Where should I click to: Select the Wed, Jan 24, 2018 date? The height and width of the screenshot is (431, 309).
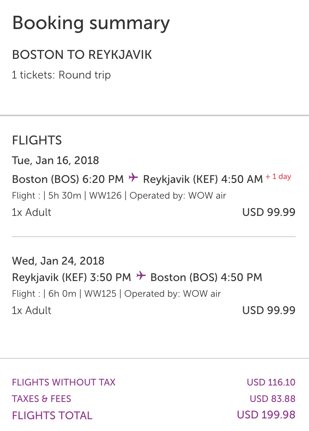coord(58,261)
